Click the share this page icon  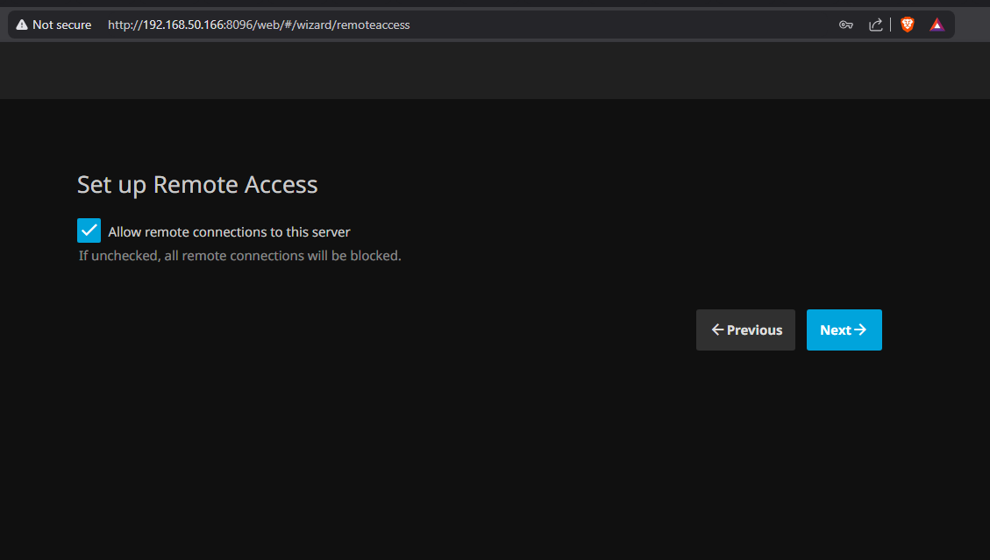click(x=875, y=25)
